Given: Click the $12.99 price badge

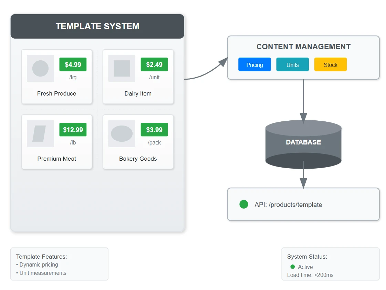Looking at the screenshot, I should (73, 129).
